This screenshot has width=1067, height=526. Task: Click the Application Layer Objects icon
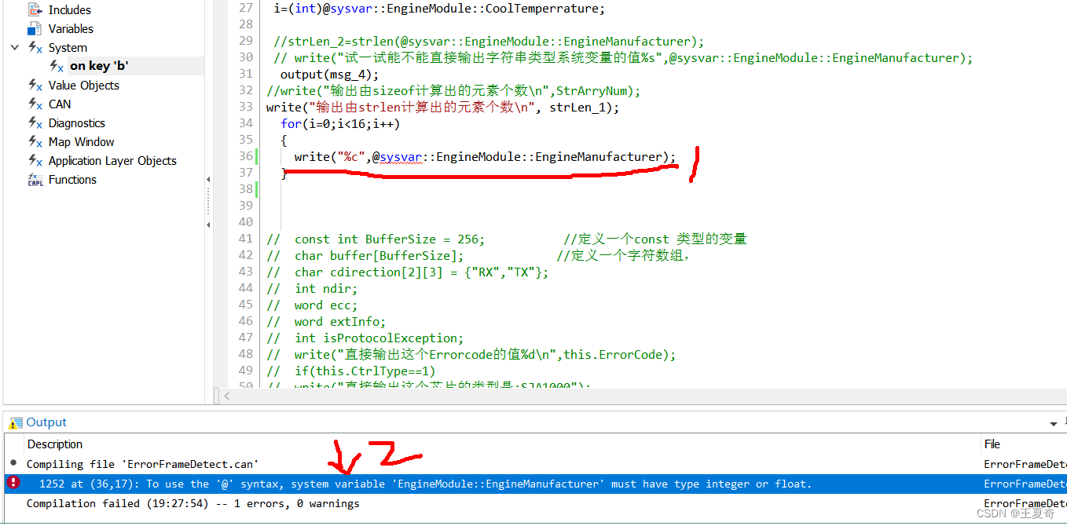click(35, 161)
